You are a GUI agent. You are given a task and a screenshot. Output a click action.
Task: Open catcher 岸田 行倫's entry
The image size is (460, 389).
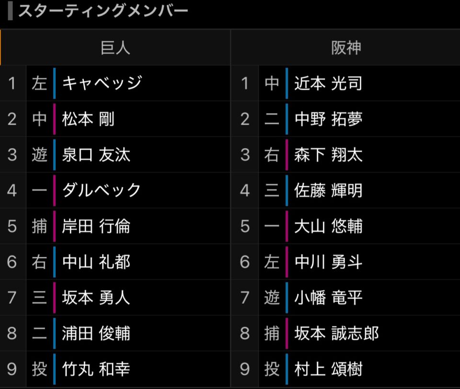tap(96, 226)
